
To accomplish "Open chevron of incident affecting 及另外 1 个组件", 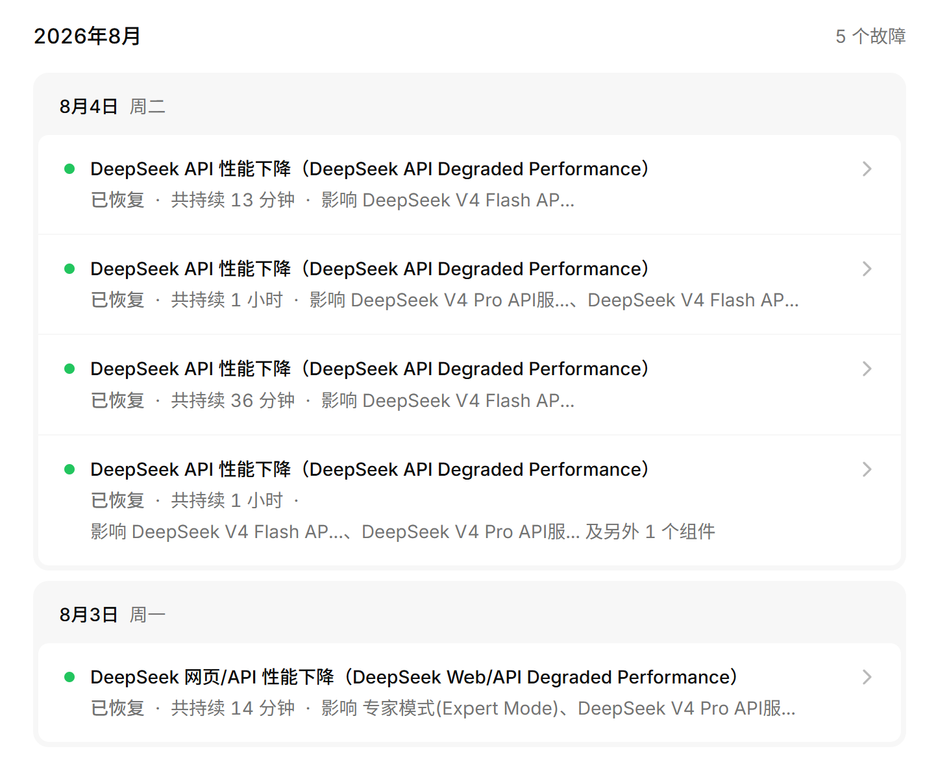I will (867, 469).
